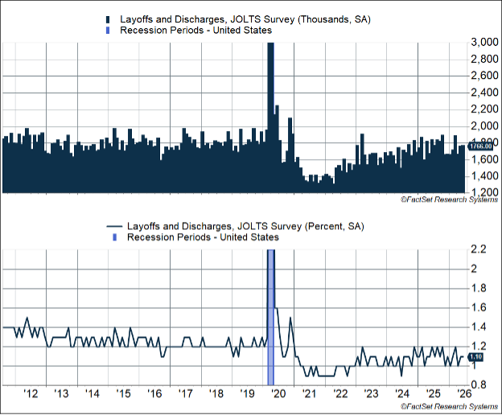Click the 1.4 label on the percent axis
502x415 pixels.
(x=479, y=327)
